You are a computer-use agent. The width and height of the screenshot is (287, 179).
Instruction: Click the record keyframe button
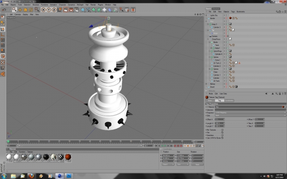[x=175, y=146]
